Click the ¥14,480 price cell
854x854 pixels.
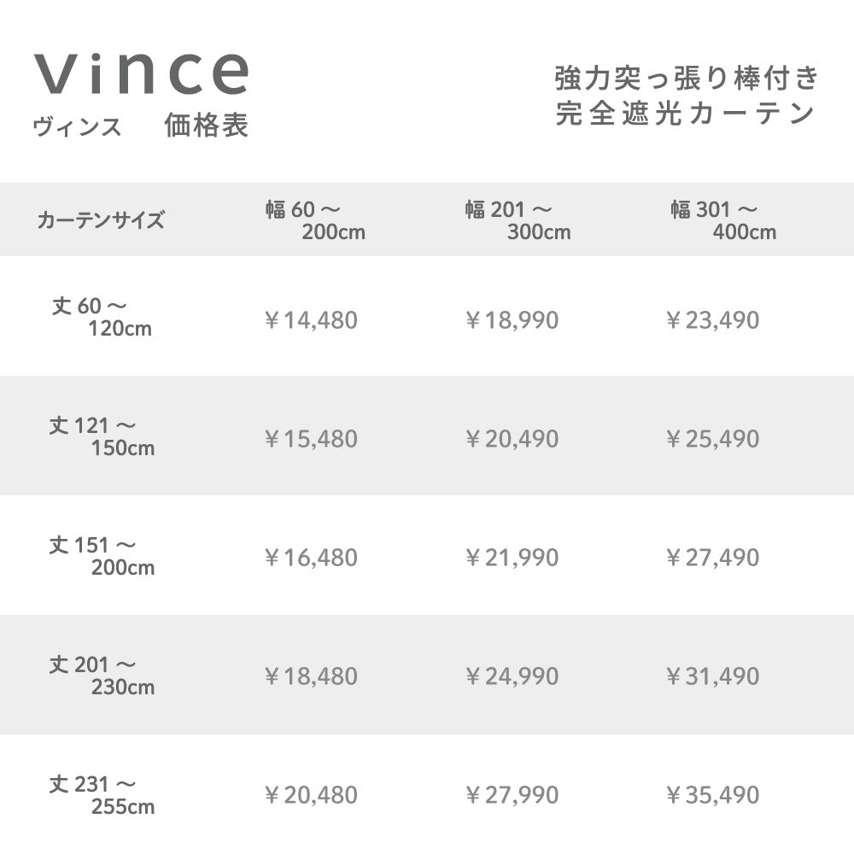point(311,320)
